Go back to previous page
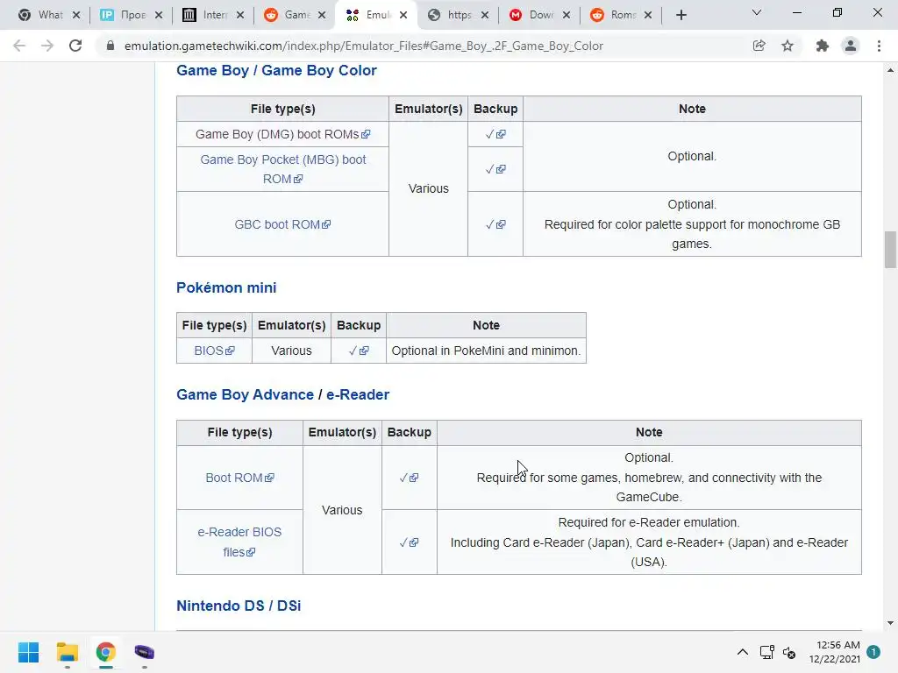 coord(19,46)
